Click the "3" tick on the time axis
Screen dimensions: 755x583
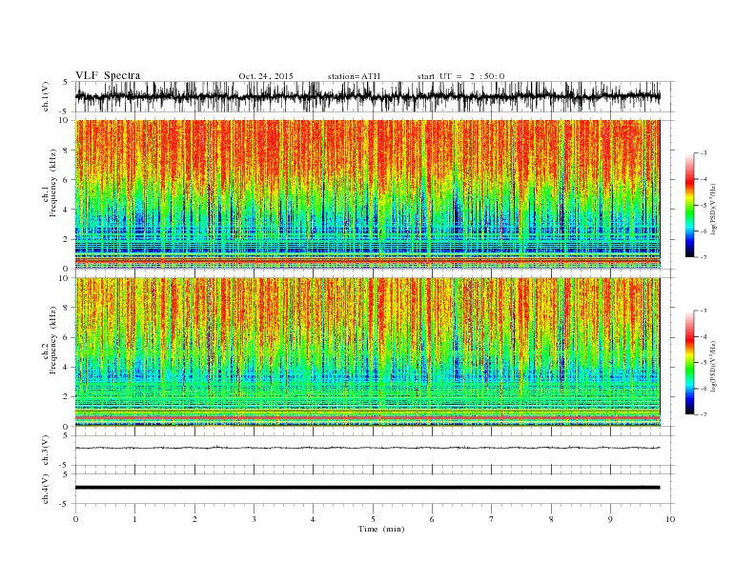254,519
